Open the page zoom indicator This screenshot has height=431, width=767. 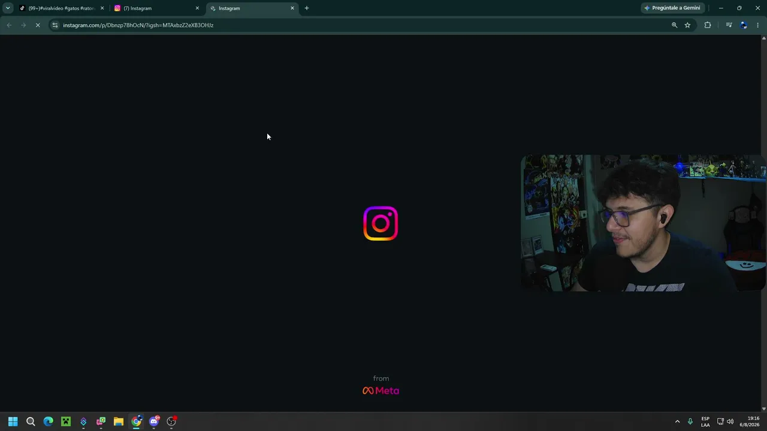[x=674, y=25]
